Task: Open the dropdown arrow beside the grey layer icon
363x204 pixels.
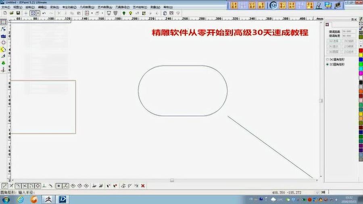Action: click(102, 13)
